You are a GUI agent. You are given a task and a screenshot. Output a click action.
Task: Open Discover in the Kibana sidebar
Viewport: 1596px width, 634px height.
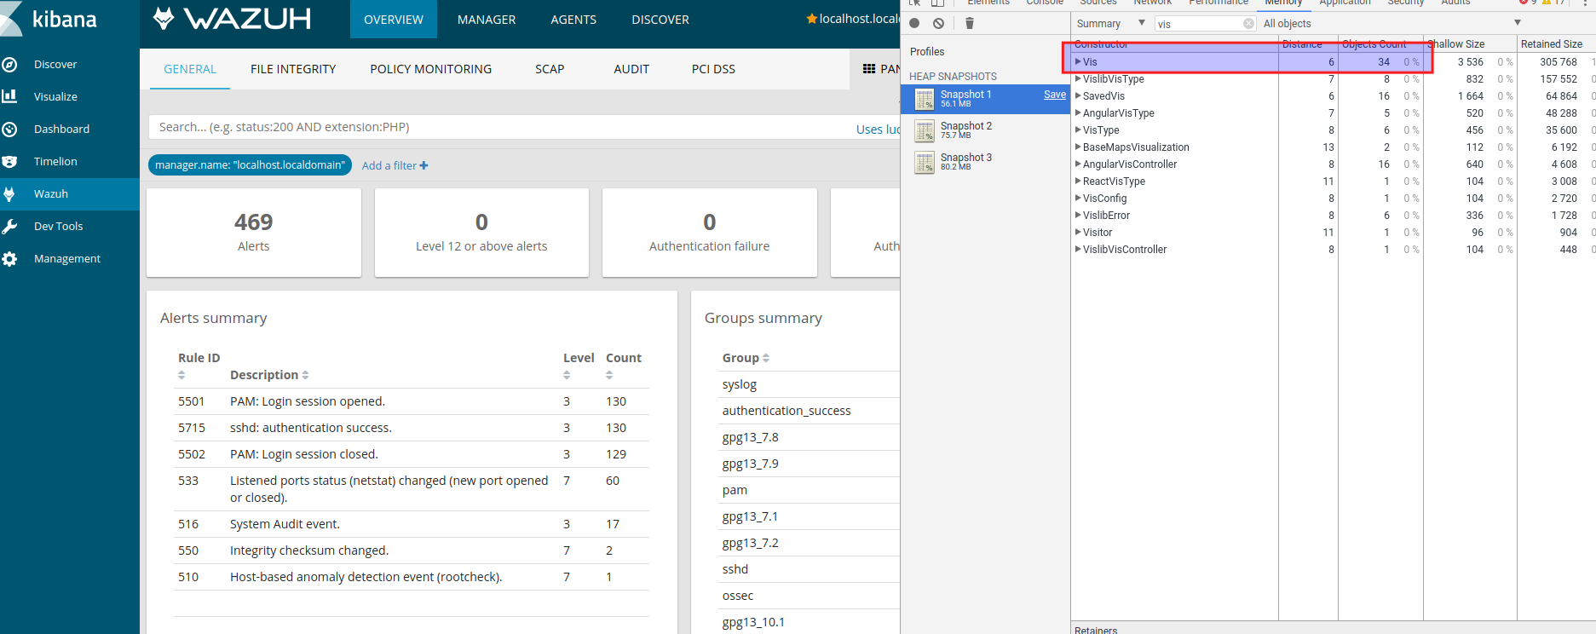point(55,64)
